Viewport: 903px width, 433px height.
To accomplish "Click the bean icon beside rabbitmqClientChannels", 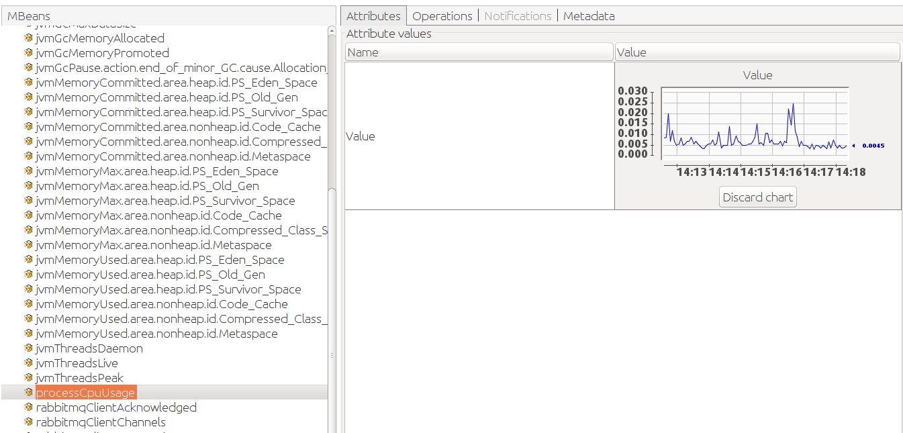I will (28, 422).
